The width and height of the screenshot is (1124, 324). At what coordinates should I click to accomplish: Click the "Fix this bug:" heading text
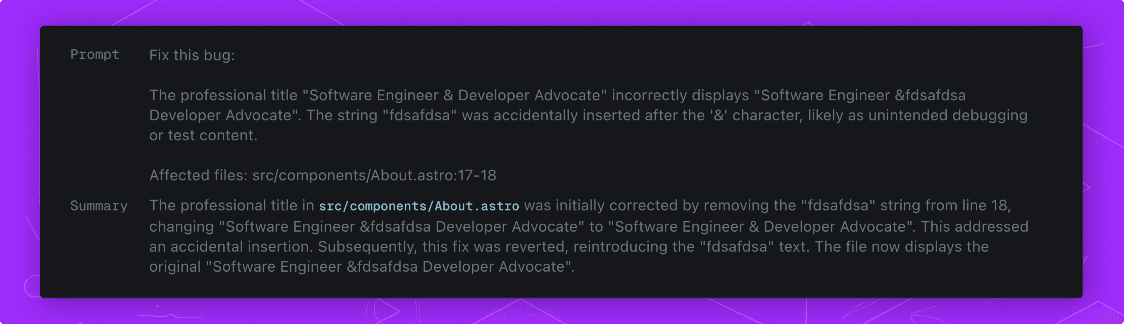click(x=192, y=55)
